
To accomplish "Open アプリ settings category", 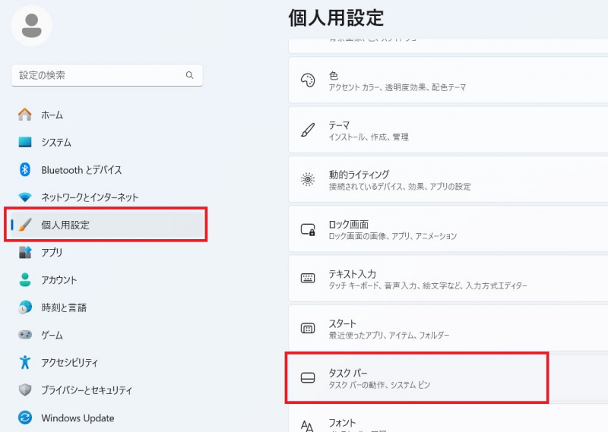I will 107,252.
